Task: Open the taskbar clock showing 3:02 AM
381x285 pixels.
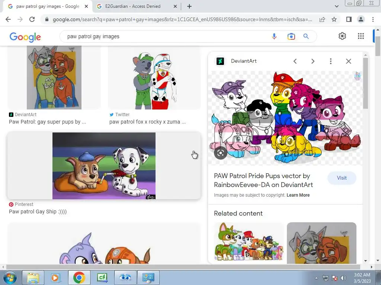Action: (x=362, y=278)
